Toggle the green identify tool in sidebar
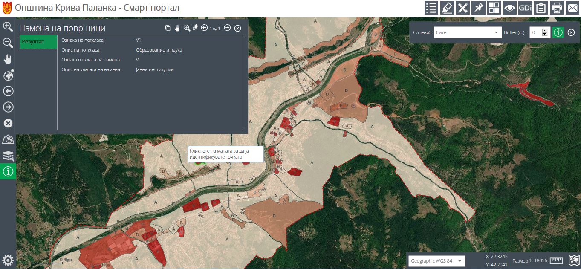The width and height of the screenshot is (581, 269). tap(8, 172)
